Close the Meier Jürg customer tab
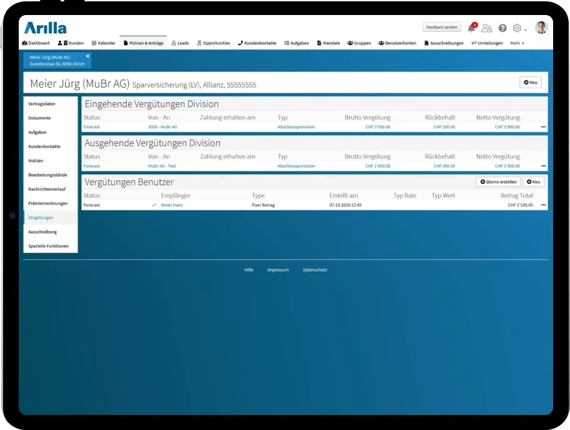The height and width of the screenshot is (430, 570). click(x=87, y=56)
